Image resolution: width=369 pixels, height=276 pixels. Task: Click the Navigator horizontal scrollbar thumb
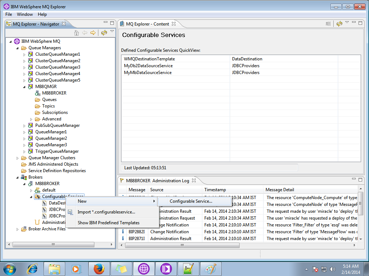[x=53, y=244]
